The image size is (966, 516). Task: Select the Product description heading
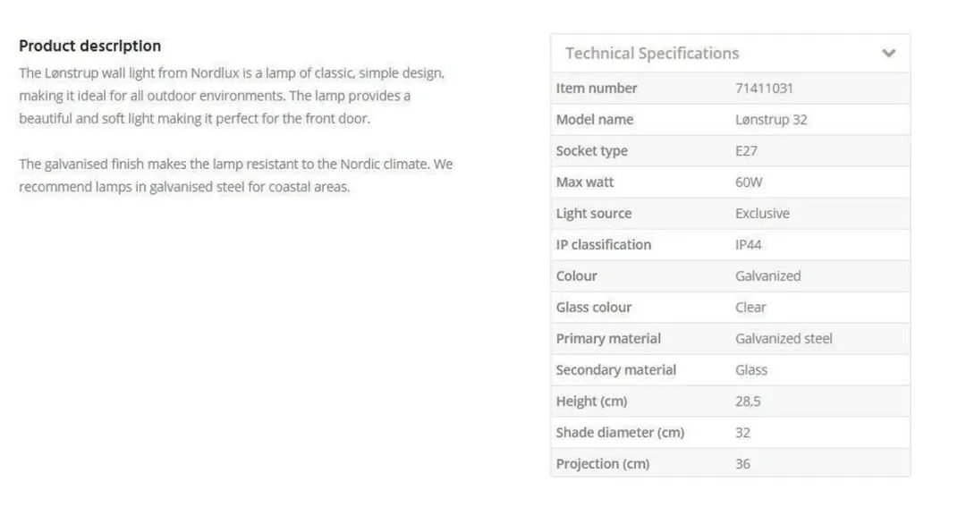pos(90,47)
